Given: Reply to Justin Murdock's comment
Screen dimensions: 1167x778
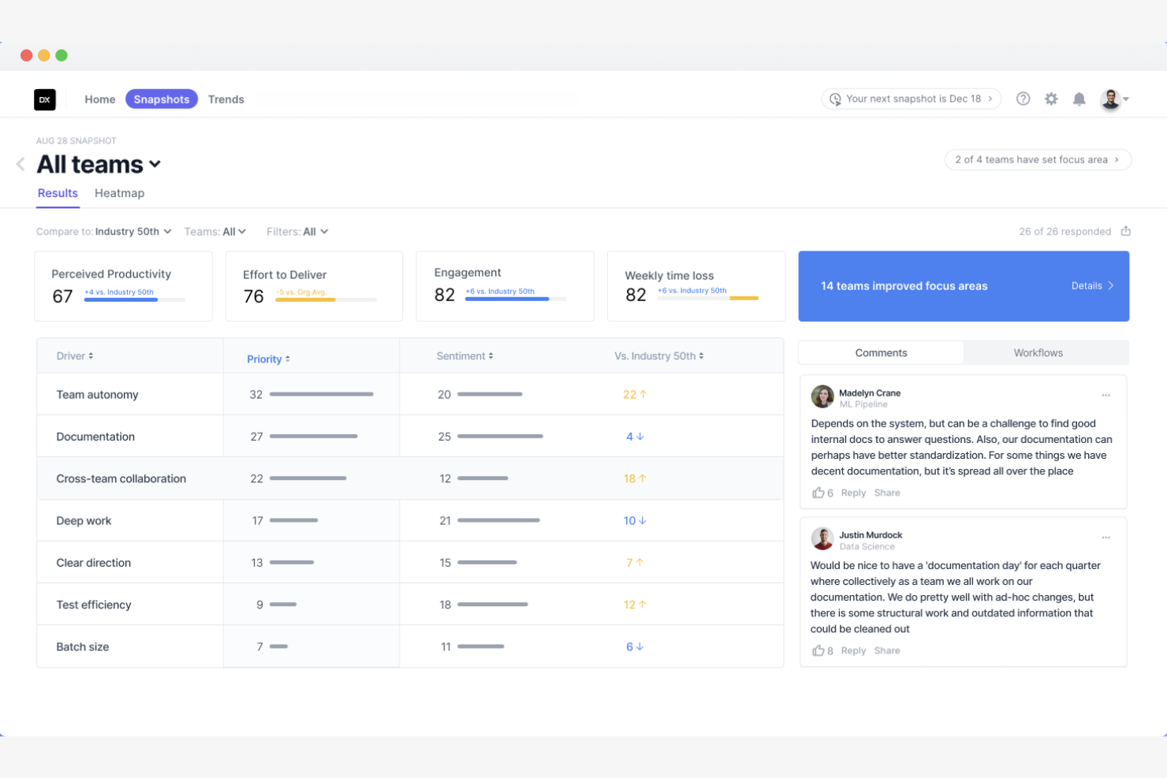Looking at the screenshot, I should click(x=853, y=650).
